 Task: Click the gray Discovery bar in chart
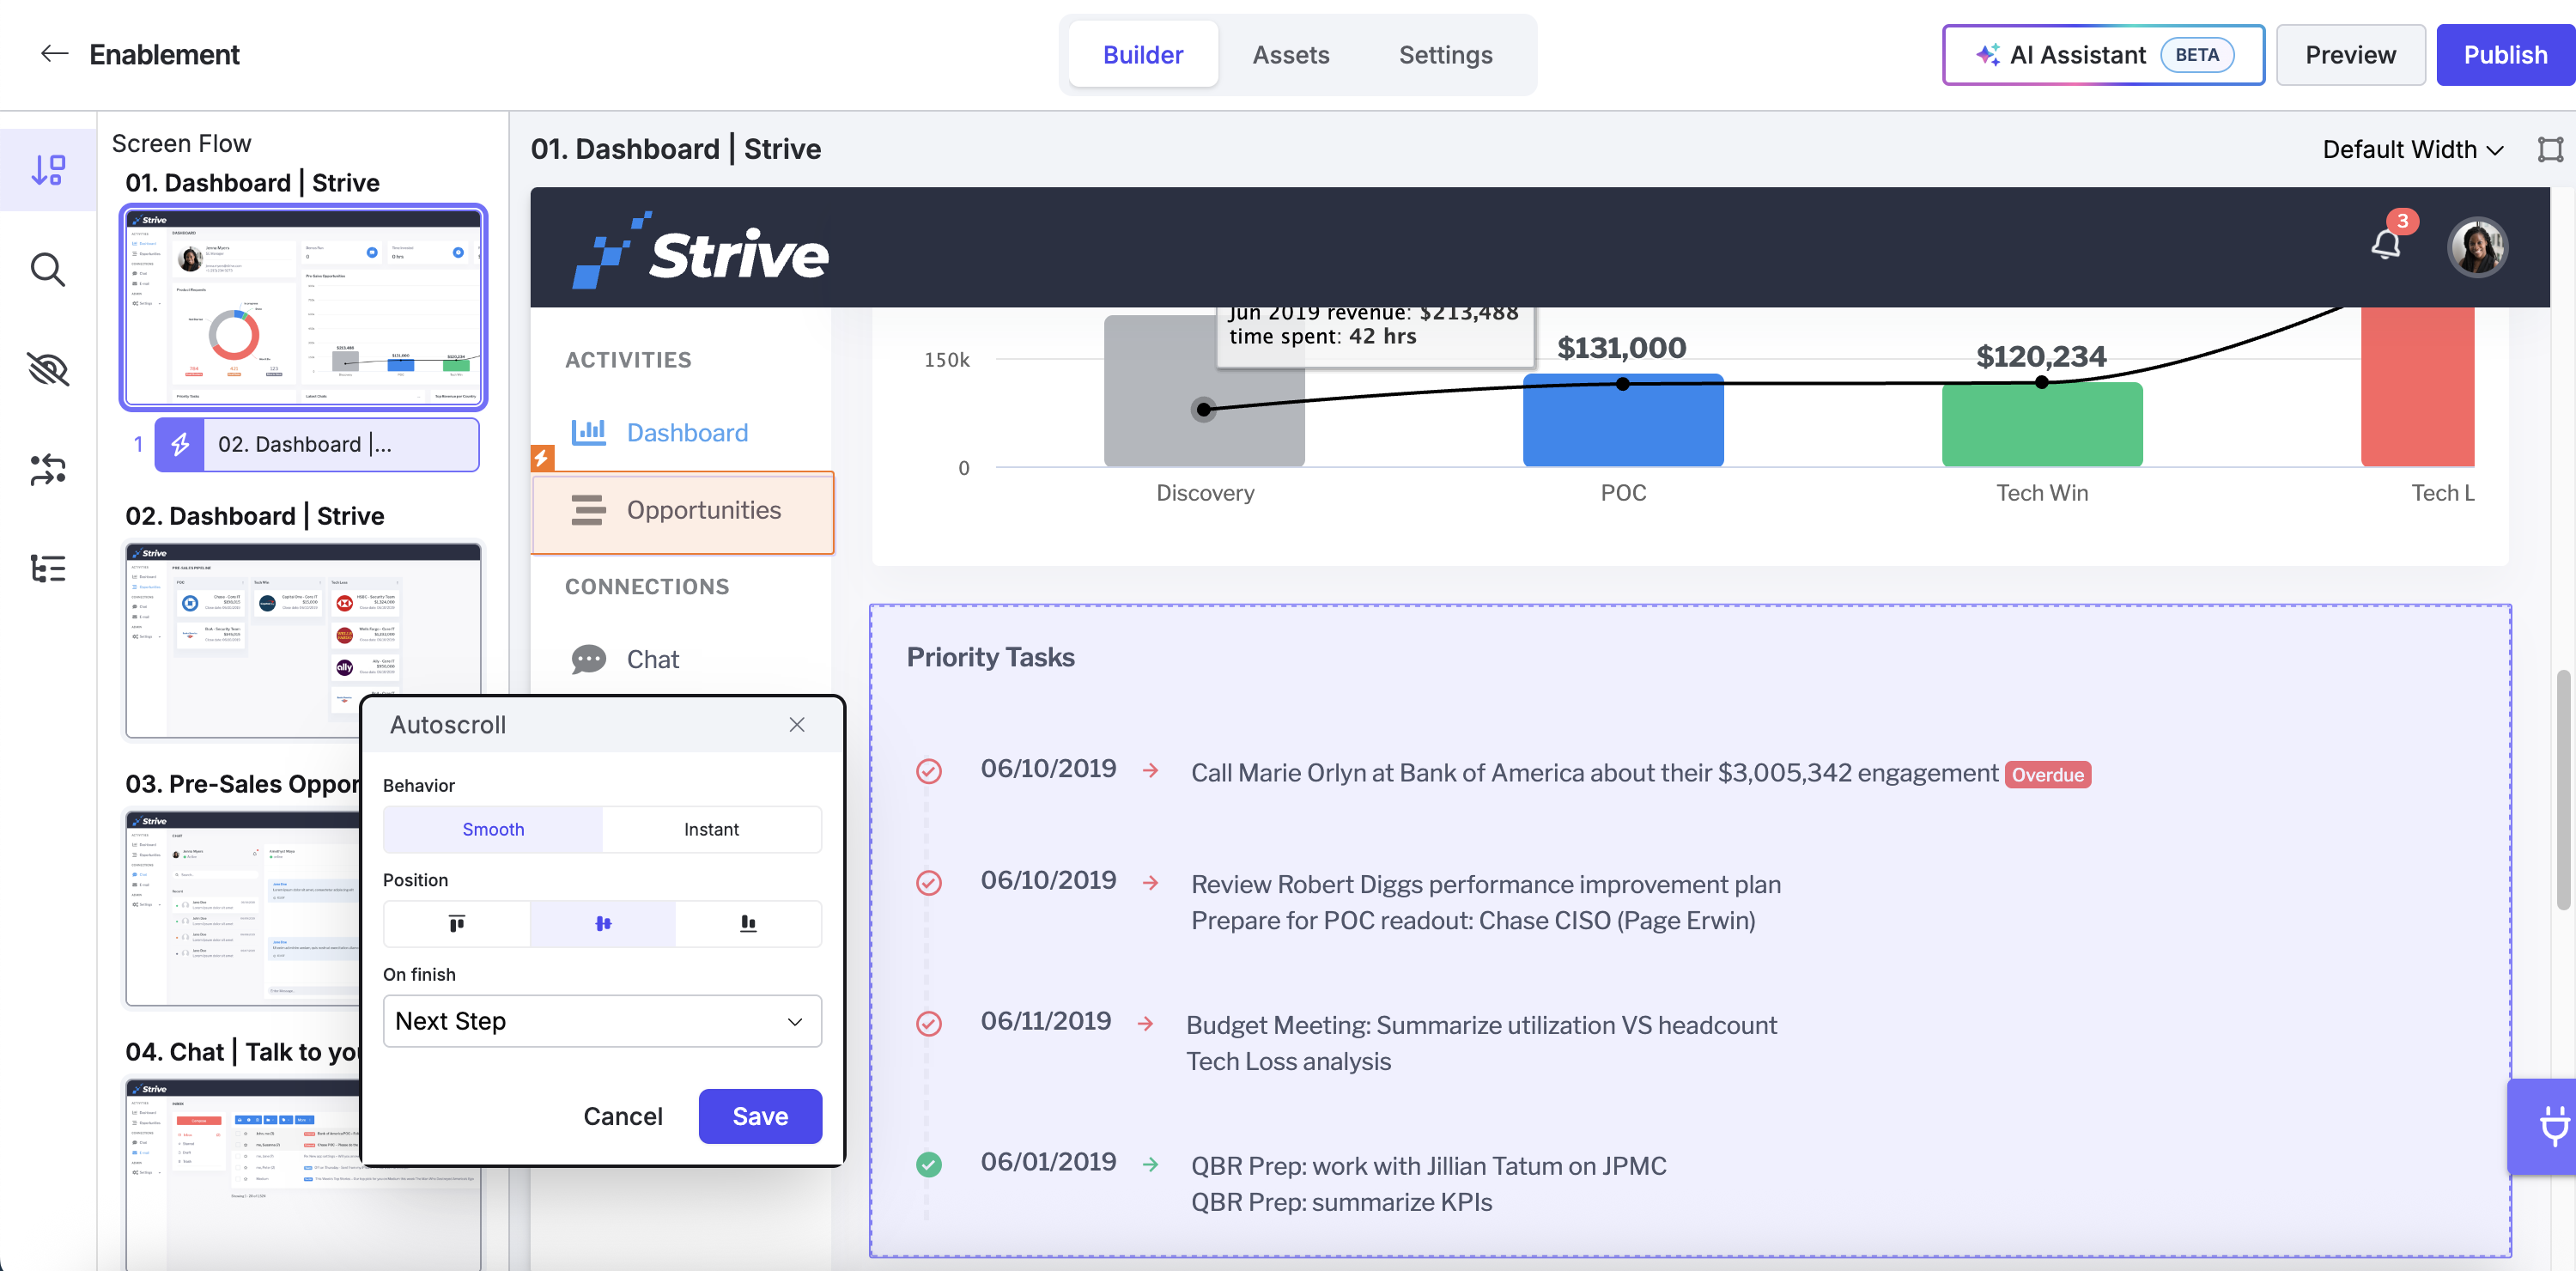click(x=1204, y=391)
